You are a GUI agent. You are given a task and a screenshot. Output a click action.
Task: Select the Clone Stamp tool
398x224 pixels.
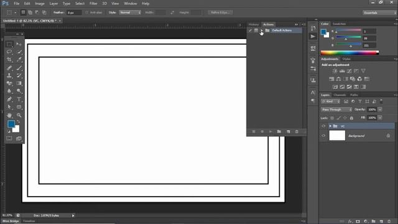[x=9, y=75]
